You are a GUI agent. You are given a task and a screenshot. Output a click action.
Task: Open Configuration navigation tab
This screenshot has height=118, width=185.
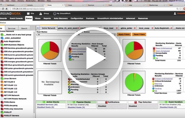click(77, 18)
